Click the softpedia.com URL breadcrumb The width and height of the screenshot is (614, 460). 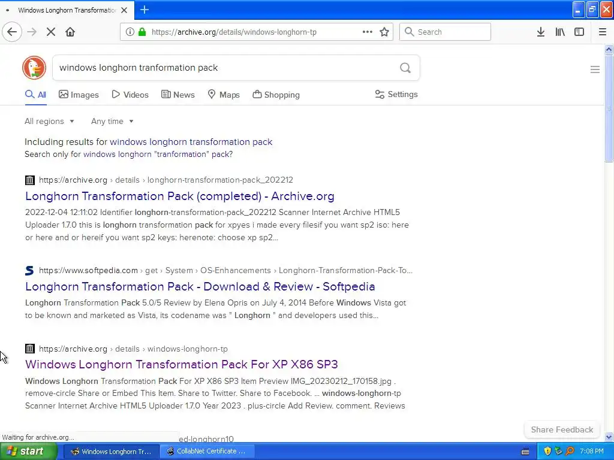(225, 270)
